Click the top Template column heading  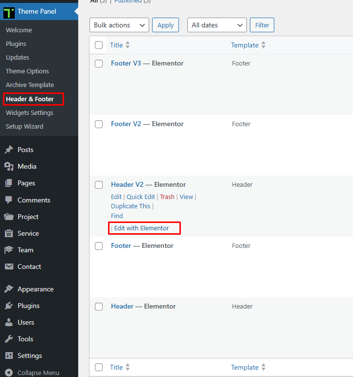(245, 45)
